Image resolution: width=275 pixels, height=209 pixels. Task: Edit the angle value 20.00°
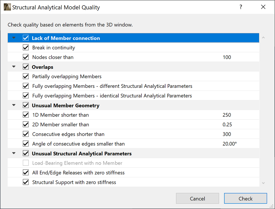(230, 144)
